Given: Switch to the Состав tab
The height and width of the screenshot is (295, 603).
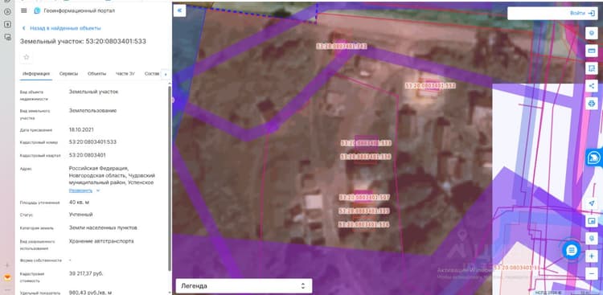Looking at the screenshot, I should (152, 73).
